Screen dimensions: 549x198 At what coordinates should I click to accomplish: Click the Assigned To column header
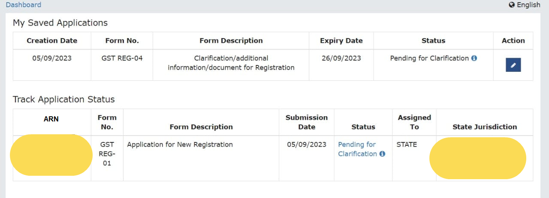click(414, 122)
